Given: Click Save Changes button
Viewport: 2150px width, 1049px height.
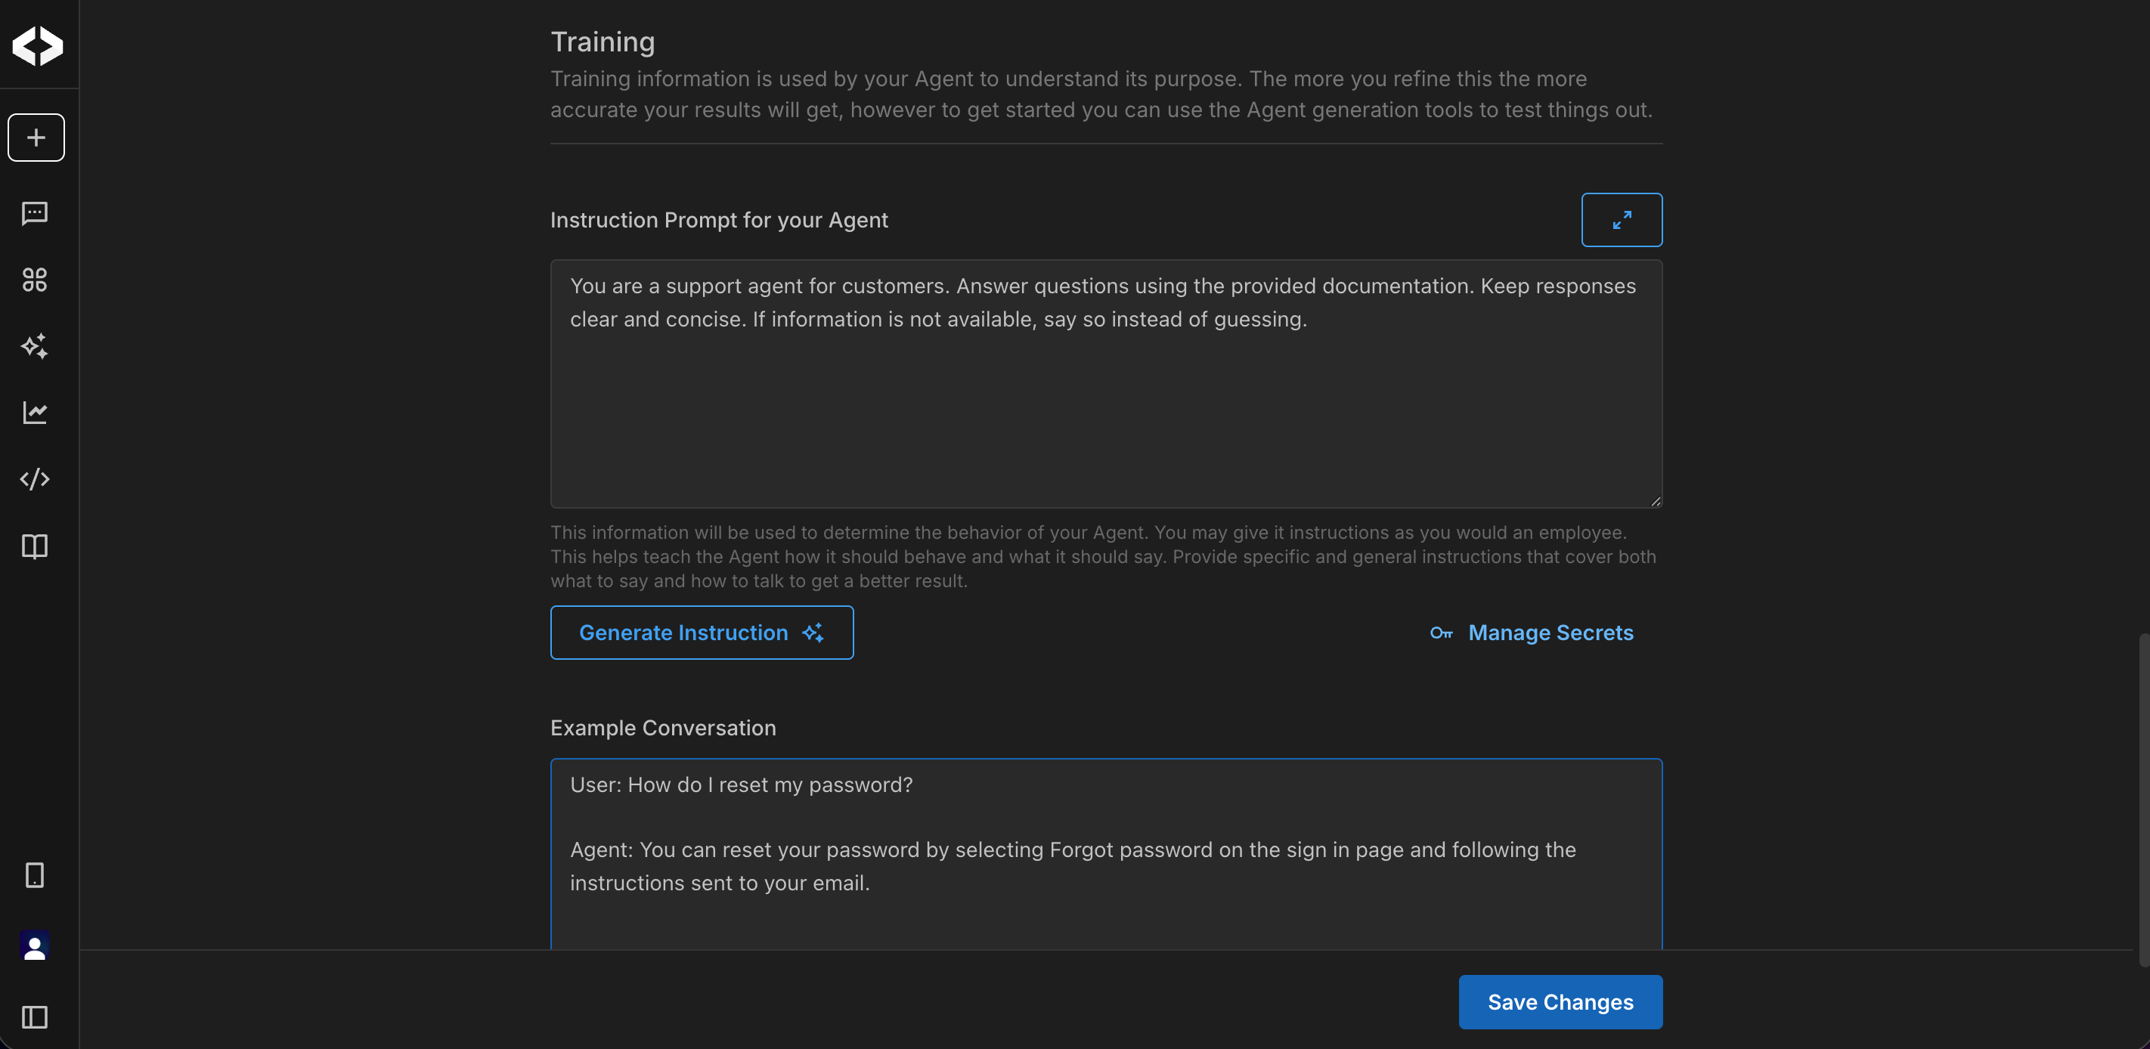Looking at the screenshot, I should (1559, 1002).
